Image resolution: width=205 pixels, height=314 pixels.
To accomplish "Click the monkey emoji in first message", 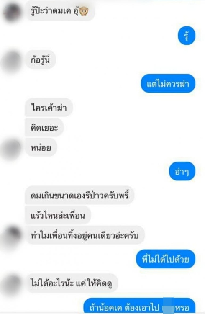I will [84, 11].
